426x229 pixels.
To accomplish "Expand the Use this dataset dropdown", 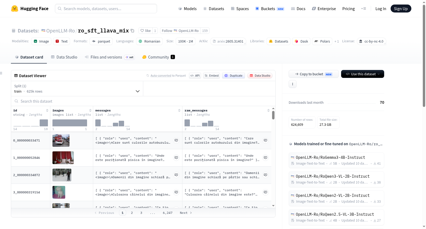I will [363, 74].
